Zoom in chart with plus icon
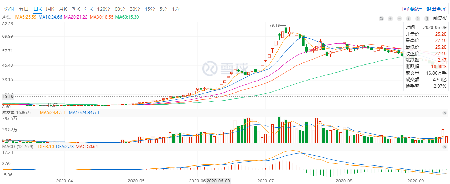The image size is (450, 184). (x=390, y=19)
